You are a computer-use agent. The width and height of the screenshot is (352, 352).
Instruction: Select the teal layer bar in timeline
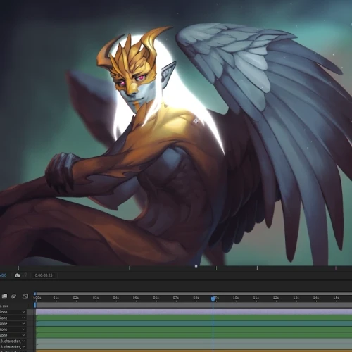(194, 324)
